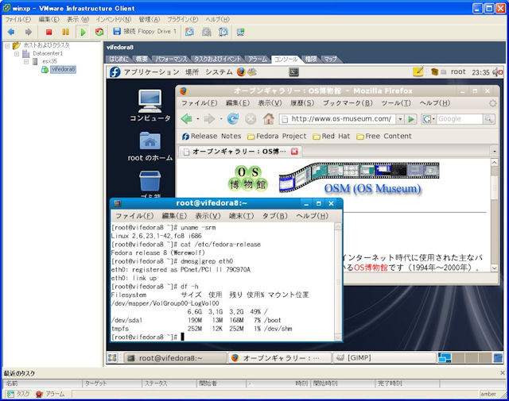Click the package updater box icon
The height and width of the screenshot is (401, 509).
(x=435, y=72)
